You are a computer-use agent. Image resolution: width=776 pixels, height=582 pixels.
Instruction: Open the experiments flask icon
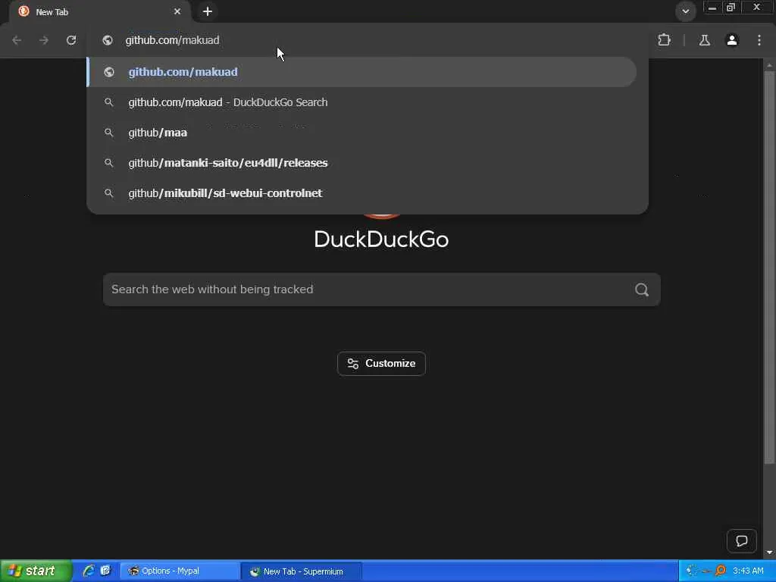pyautogui.click(x=705, y=40)
